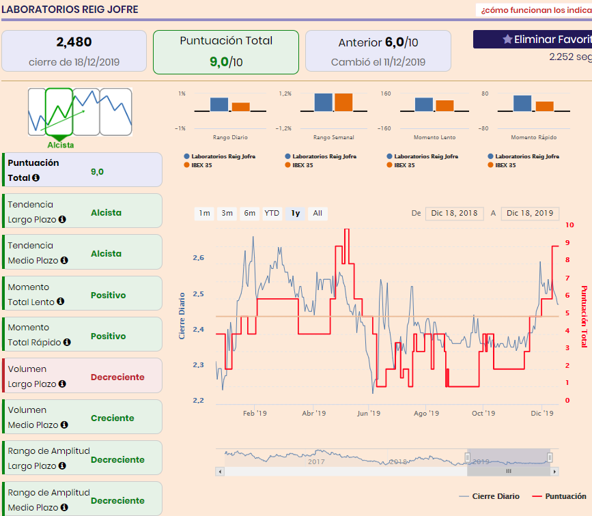The image size is (592, 516).
Task: Click info icon for Volumen Medio Plazo
Action: point(64,425)
